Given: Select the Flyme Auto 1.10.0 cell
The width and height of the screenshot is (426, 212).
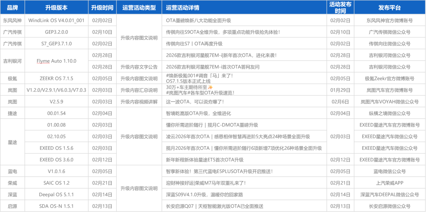Looking at the screenshot, I should (x=56, y=61).
